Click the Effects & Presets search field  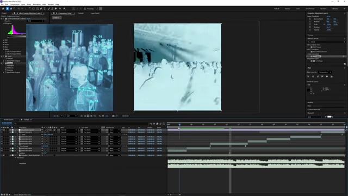326,42
